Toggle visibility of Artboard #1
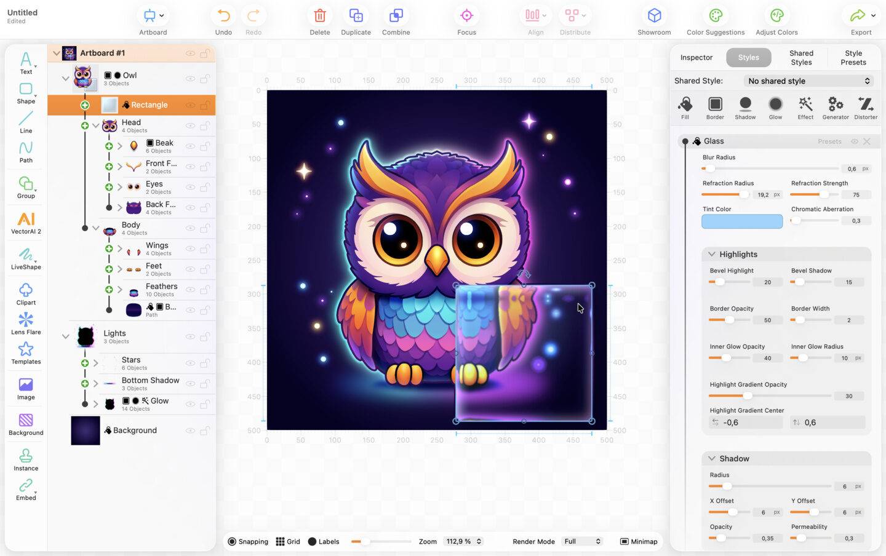 tap(190, 54)
